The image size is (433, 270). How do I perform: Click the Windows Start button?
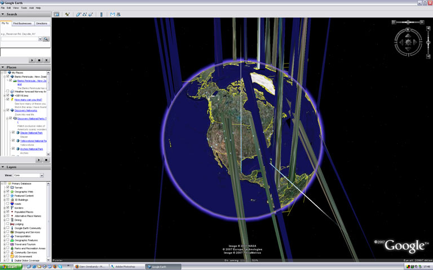click(11, 267)
